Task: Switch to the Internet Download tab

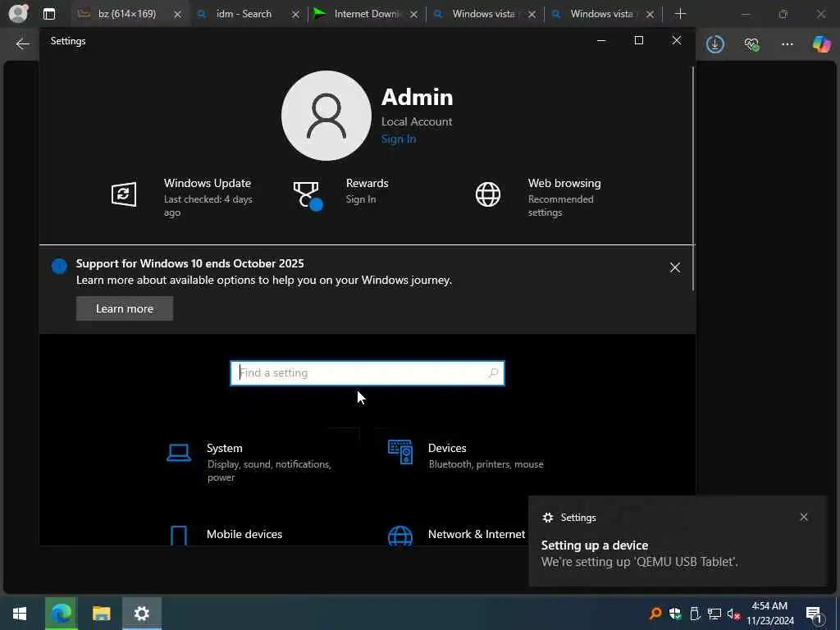Action: [367, 14]
